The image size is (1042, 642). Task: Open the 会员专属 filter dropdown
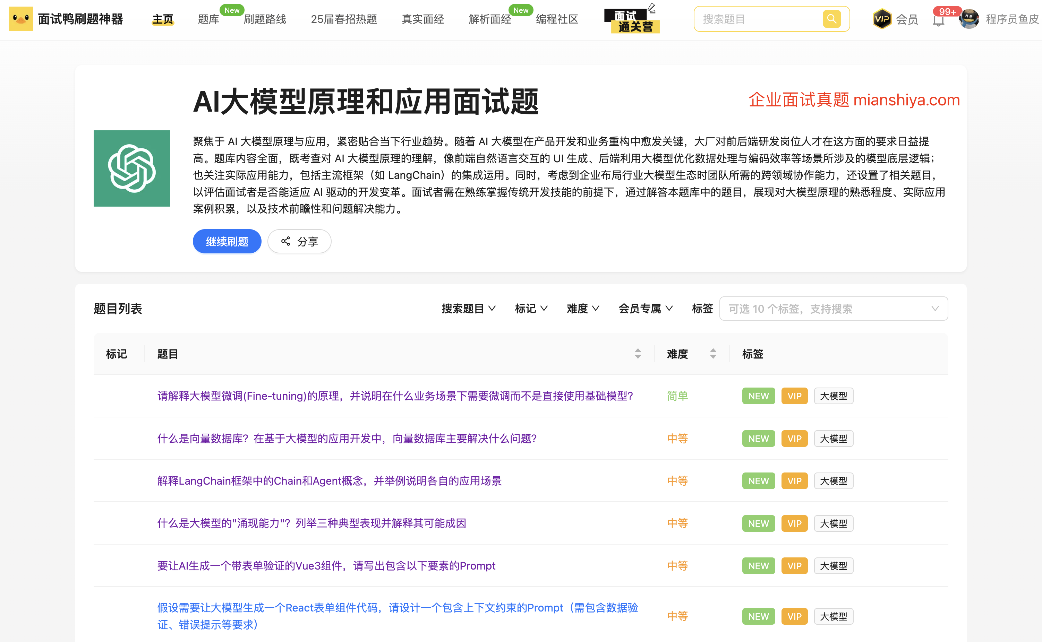click(x=645, y=309)
